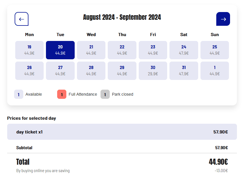Choose Wednesday 21 for 44.9€

point(91,50)
